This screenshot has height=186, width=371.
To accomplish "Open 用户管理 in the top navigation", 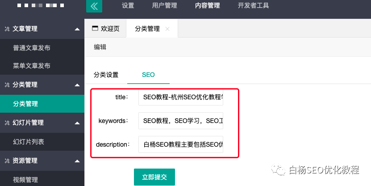I will point(164,6).
